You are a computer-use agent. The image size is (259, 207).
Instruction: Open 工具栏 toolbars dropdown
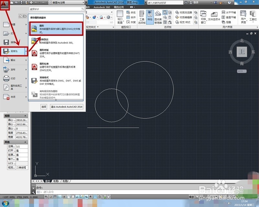pyautogui.click(x=253, y=16)
